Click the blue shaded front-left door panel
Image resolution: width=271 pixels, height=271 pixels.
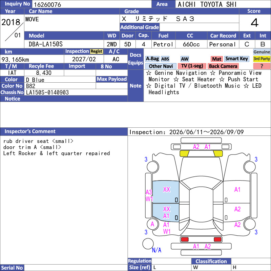coord(166,192)
